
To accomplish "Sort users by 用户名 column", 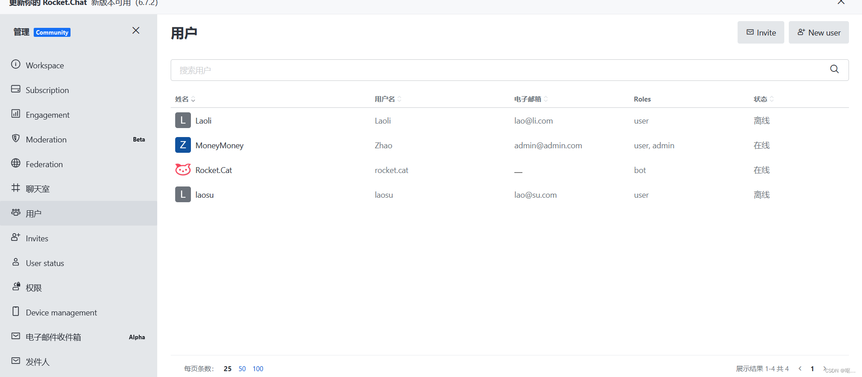I will tap(388, 99).
